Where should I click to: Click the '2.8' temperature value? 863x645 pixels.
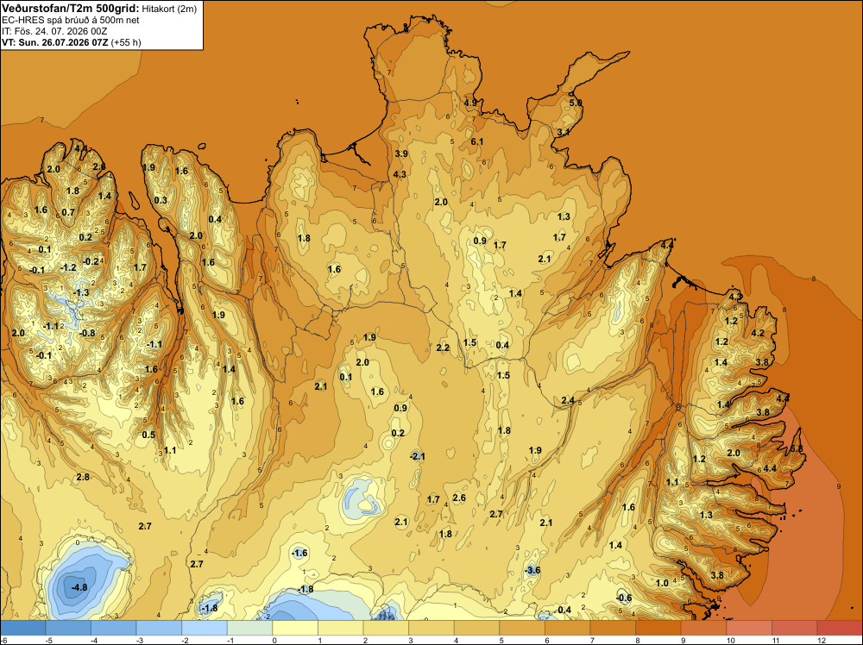tap(83, 477)
